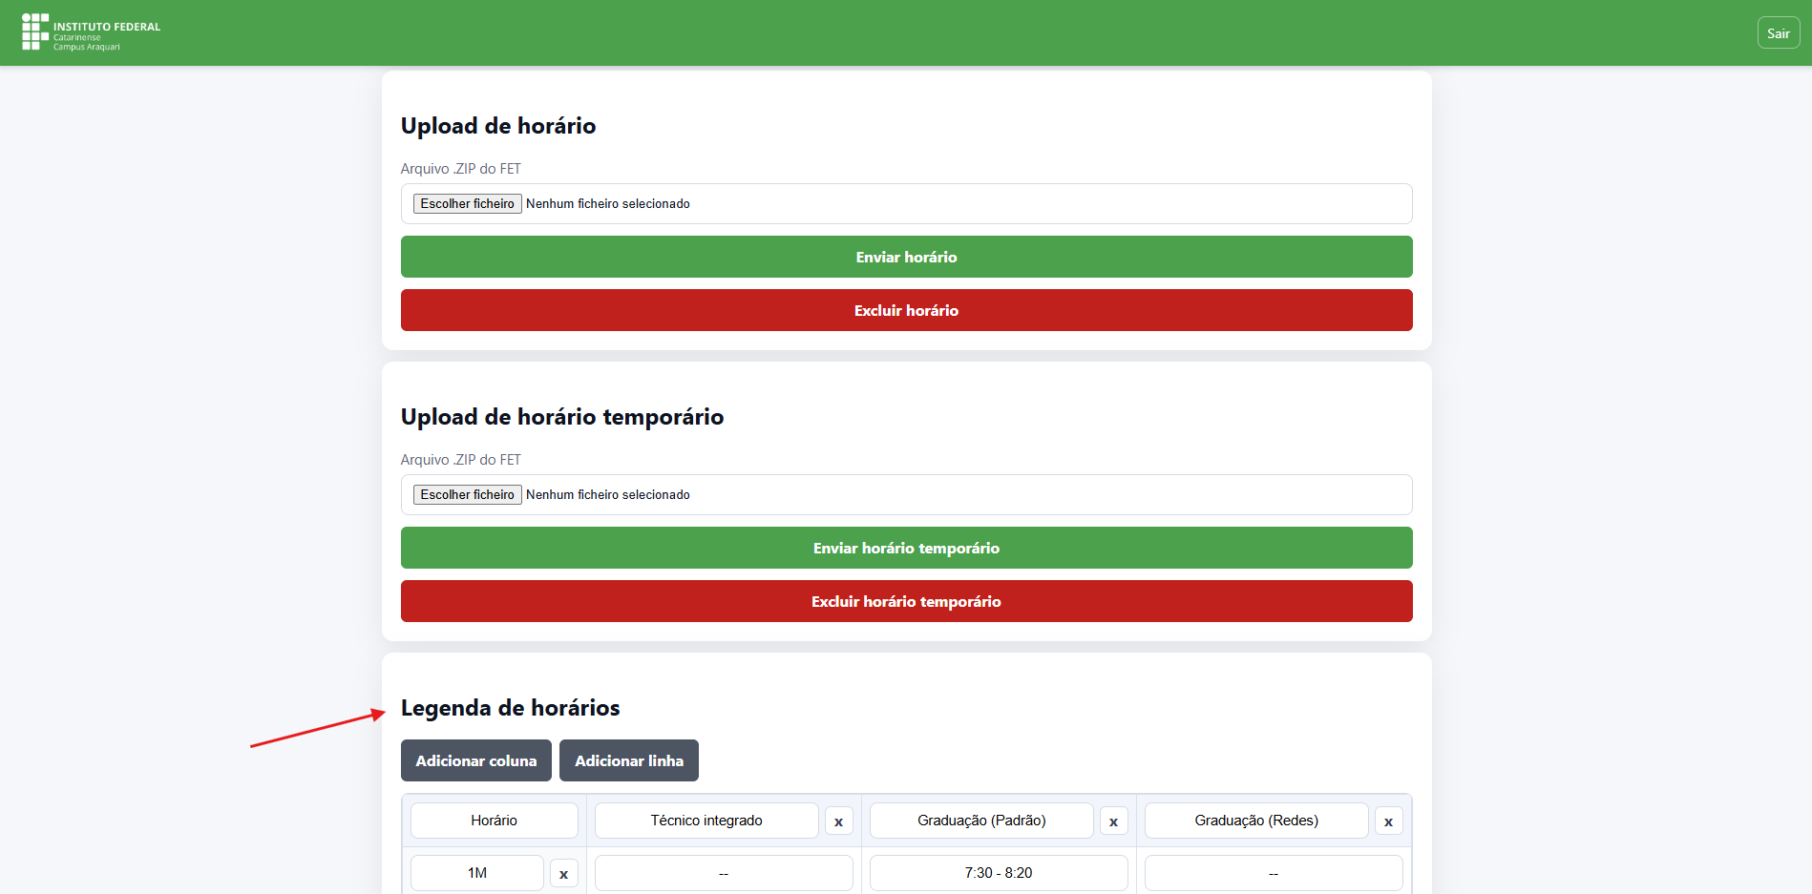Remove the Graduação (Redes) column with x
This screenshot has height=894, width=1812.
(1388, 821)
